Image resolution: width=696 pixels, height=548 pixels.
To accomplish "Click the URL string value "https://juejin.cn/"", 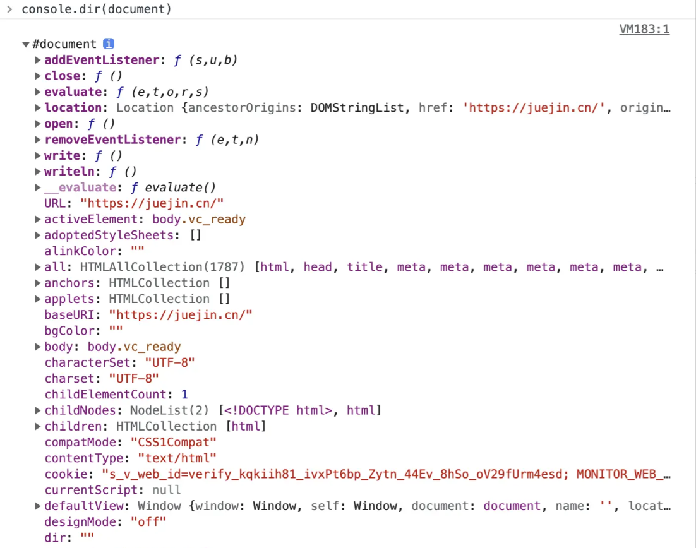I will (152, 203).
